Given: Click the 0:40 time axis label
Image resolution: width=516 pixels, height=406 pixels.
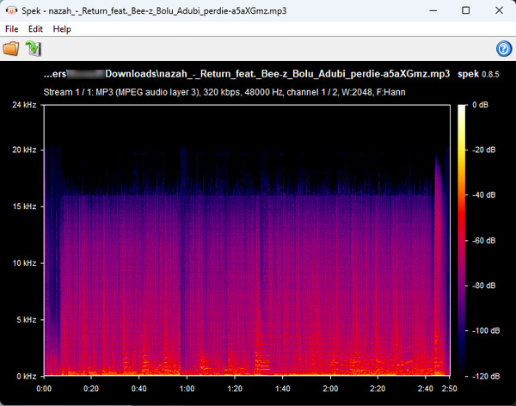Looking at the screenshot, I should point(138,389).
